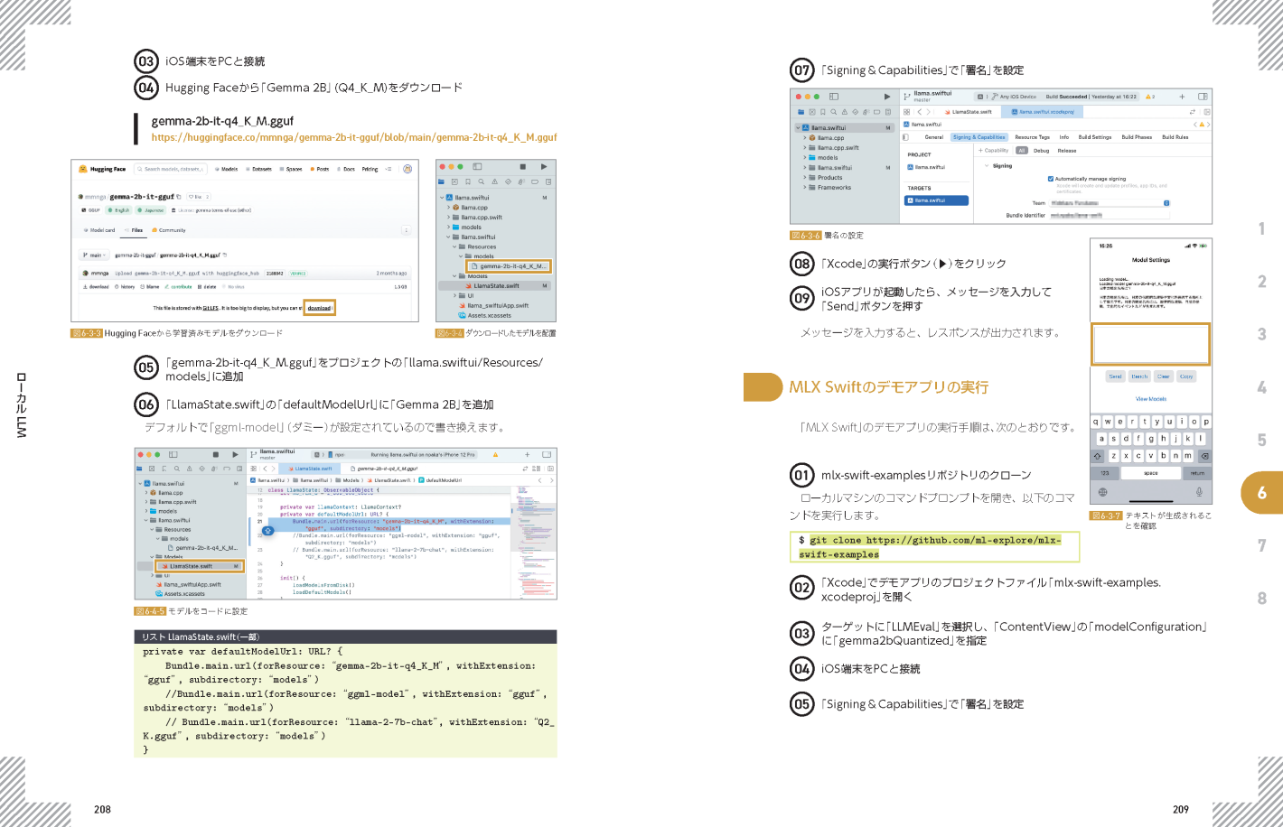This screenshot has height=827, width=1283.
Task: Toggle the navigator sidebar in the LlamaState editor window
Action: coord(173,455)
